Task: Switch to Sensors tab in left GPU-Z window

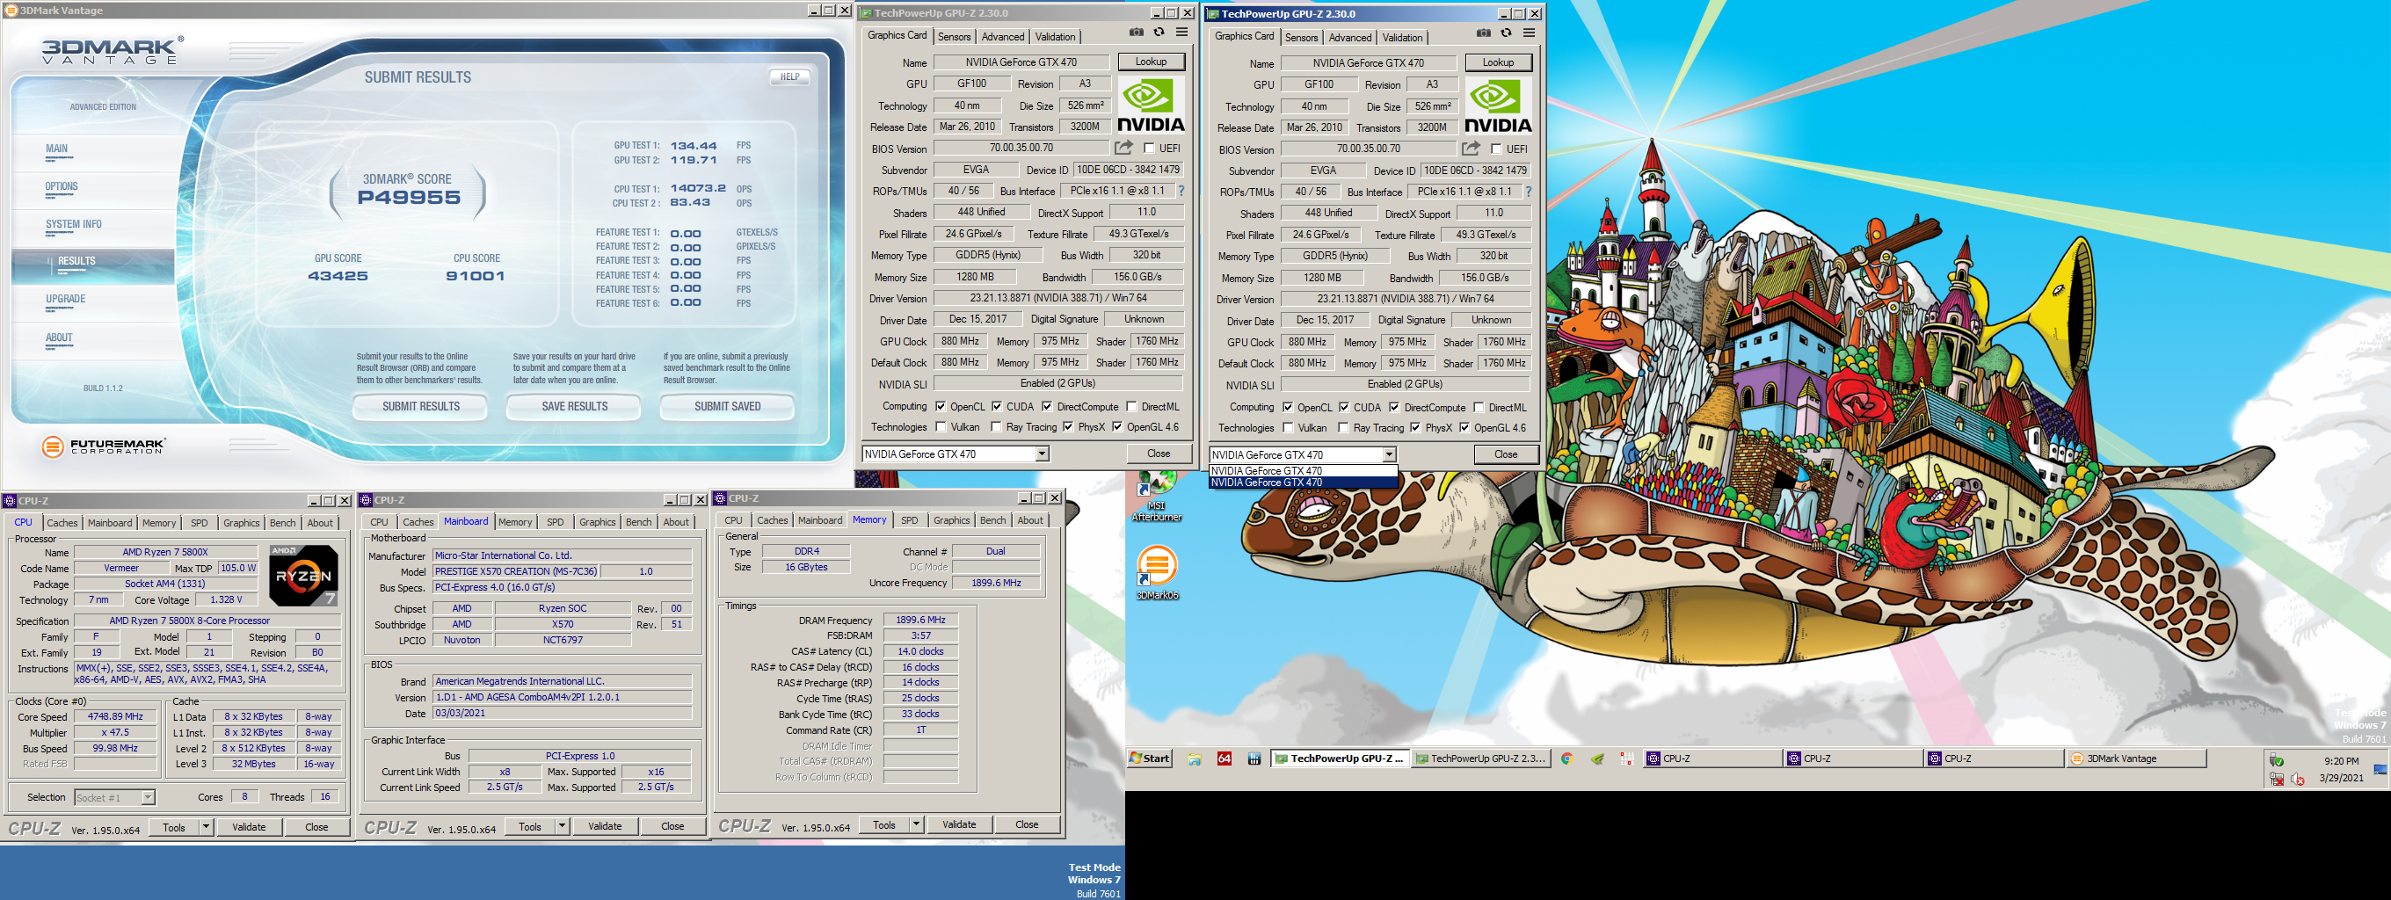Action: (954, 36)
